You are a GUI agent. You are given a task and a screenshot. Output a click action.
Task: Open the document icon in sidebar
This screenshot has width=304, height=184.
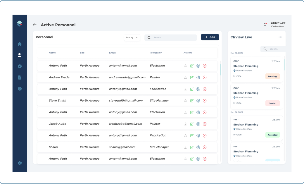20,78
